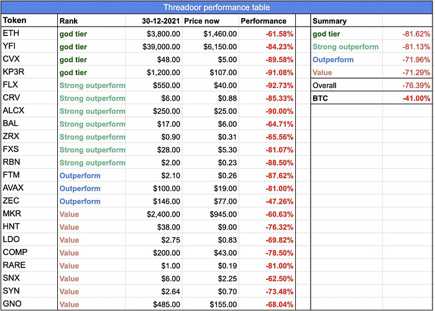Select the -47.26% performance cell
Screen dimensions: 435x311
[267, 201]
